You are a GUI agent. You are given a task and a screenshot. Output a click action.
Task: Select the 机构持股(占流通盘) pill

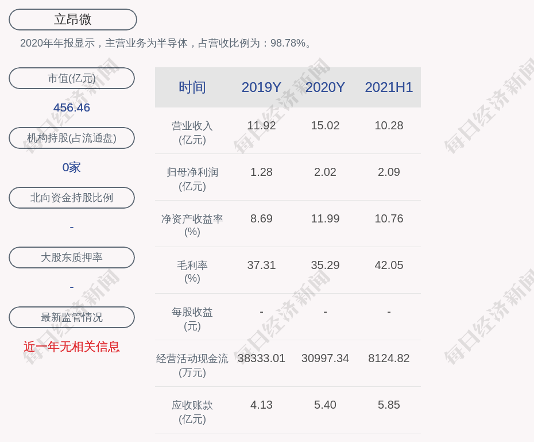pyautogui.click(x=72, y=138)
